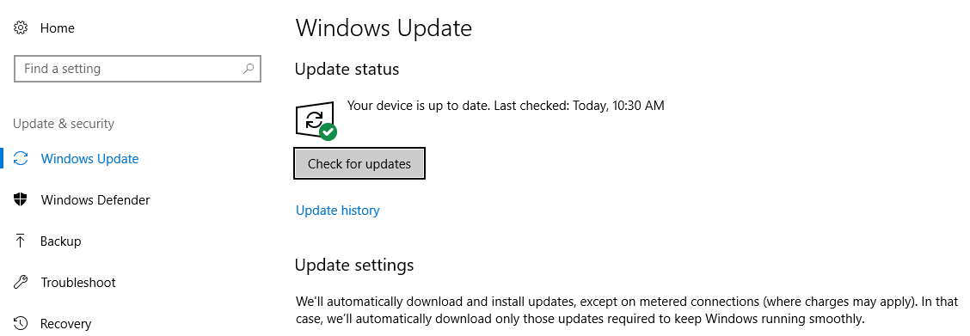Open the Home settings page label
This screenshot has width=970, height=336.
58,28
